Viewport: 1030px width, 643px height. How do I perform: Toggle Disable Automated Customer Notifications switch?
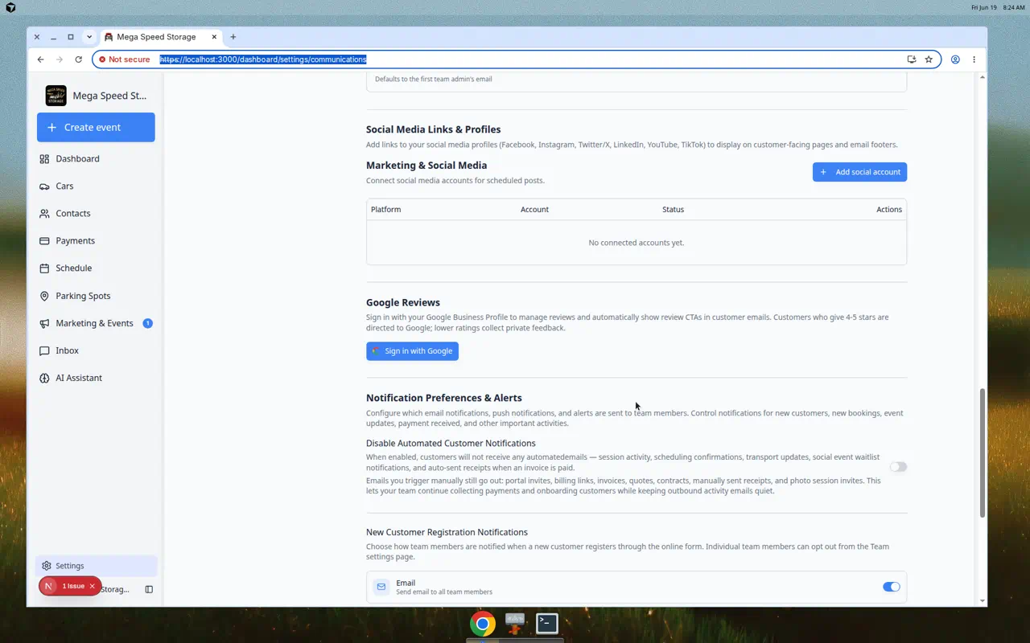[898, 467]
